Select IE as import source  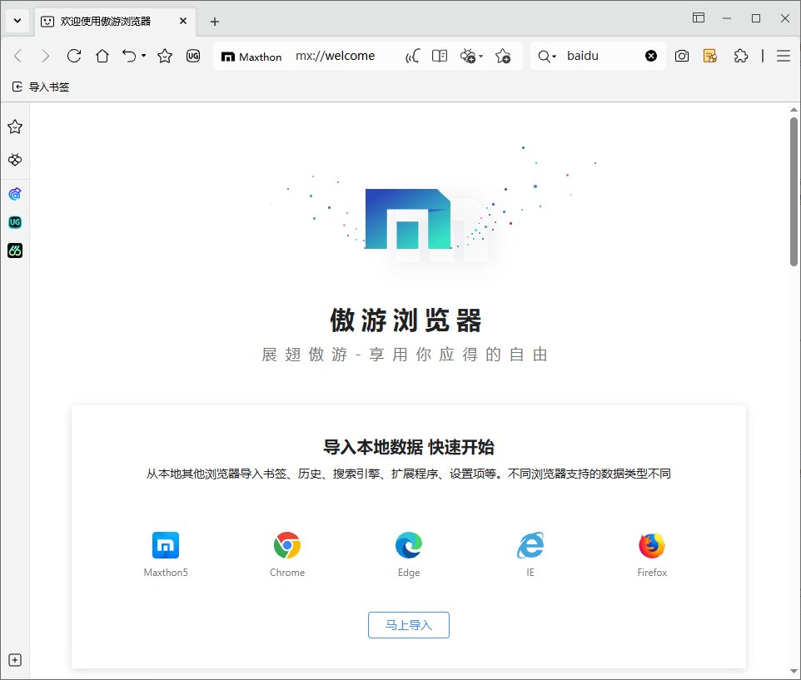click(530, 554)
